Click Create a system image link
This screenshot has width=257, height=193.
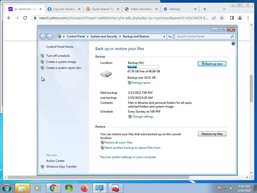tap(61, 62)
